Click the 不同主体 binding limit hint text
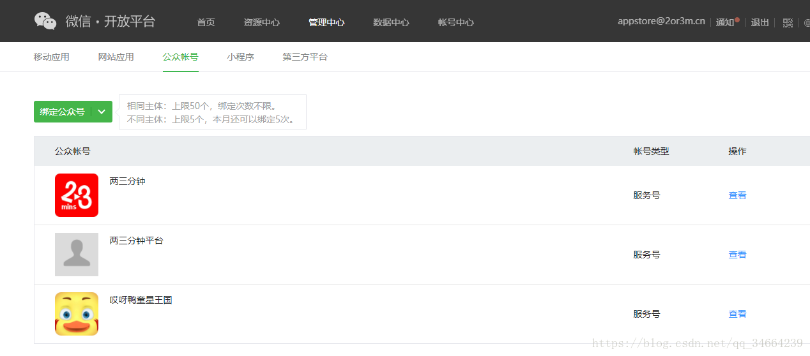This screenshot has width=810, height=356. (211, 119)
